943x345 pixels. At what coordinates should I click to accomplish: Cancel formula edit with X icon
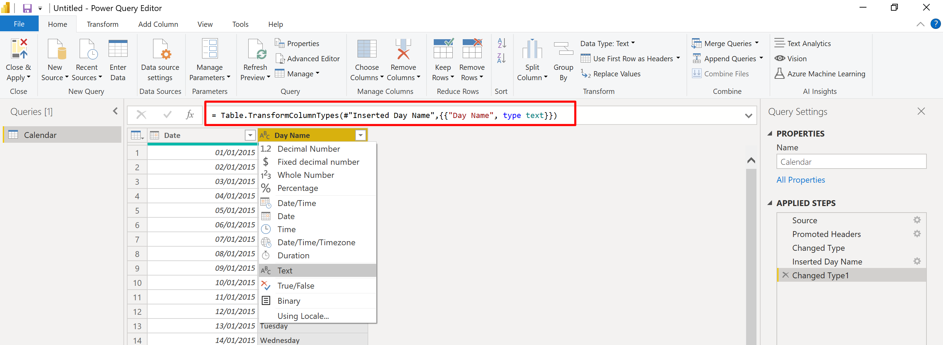(x=141, y=115)
